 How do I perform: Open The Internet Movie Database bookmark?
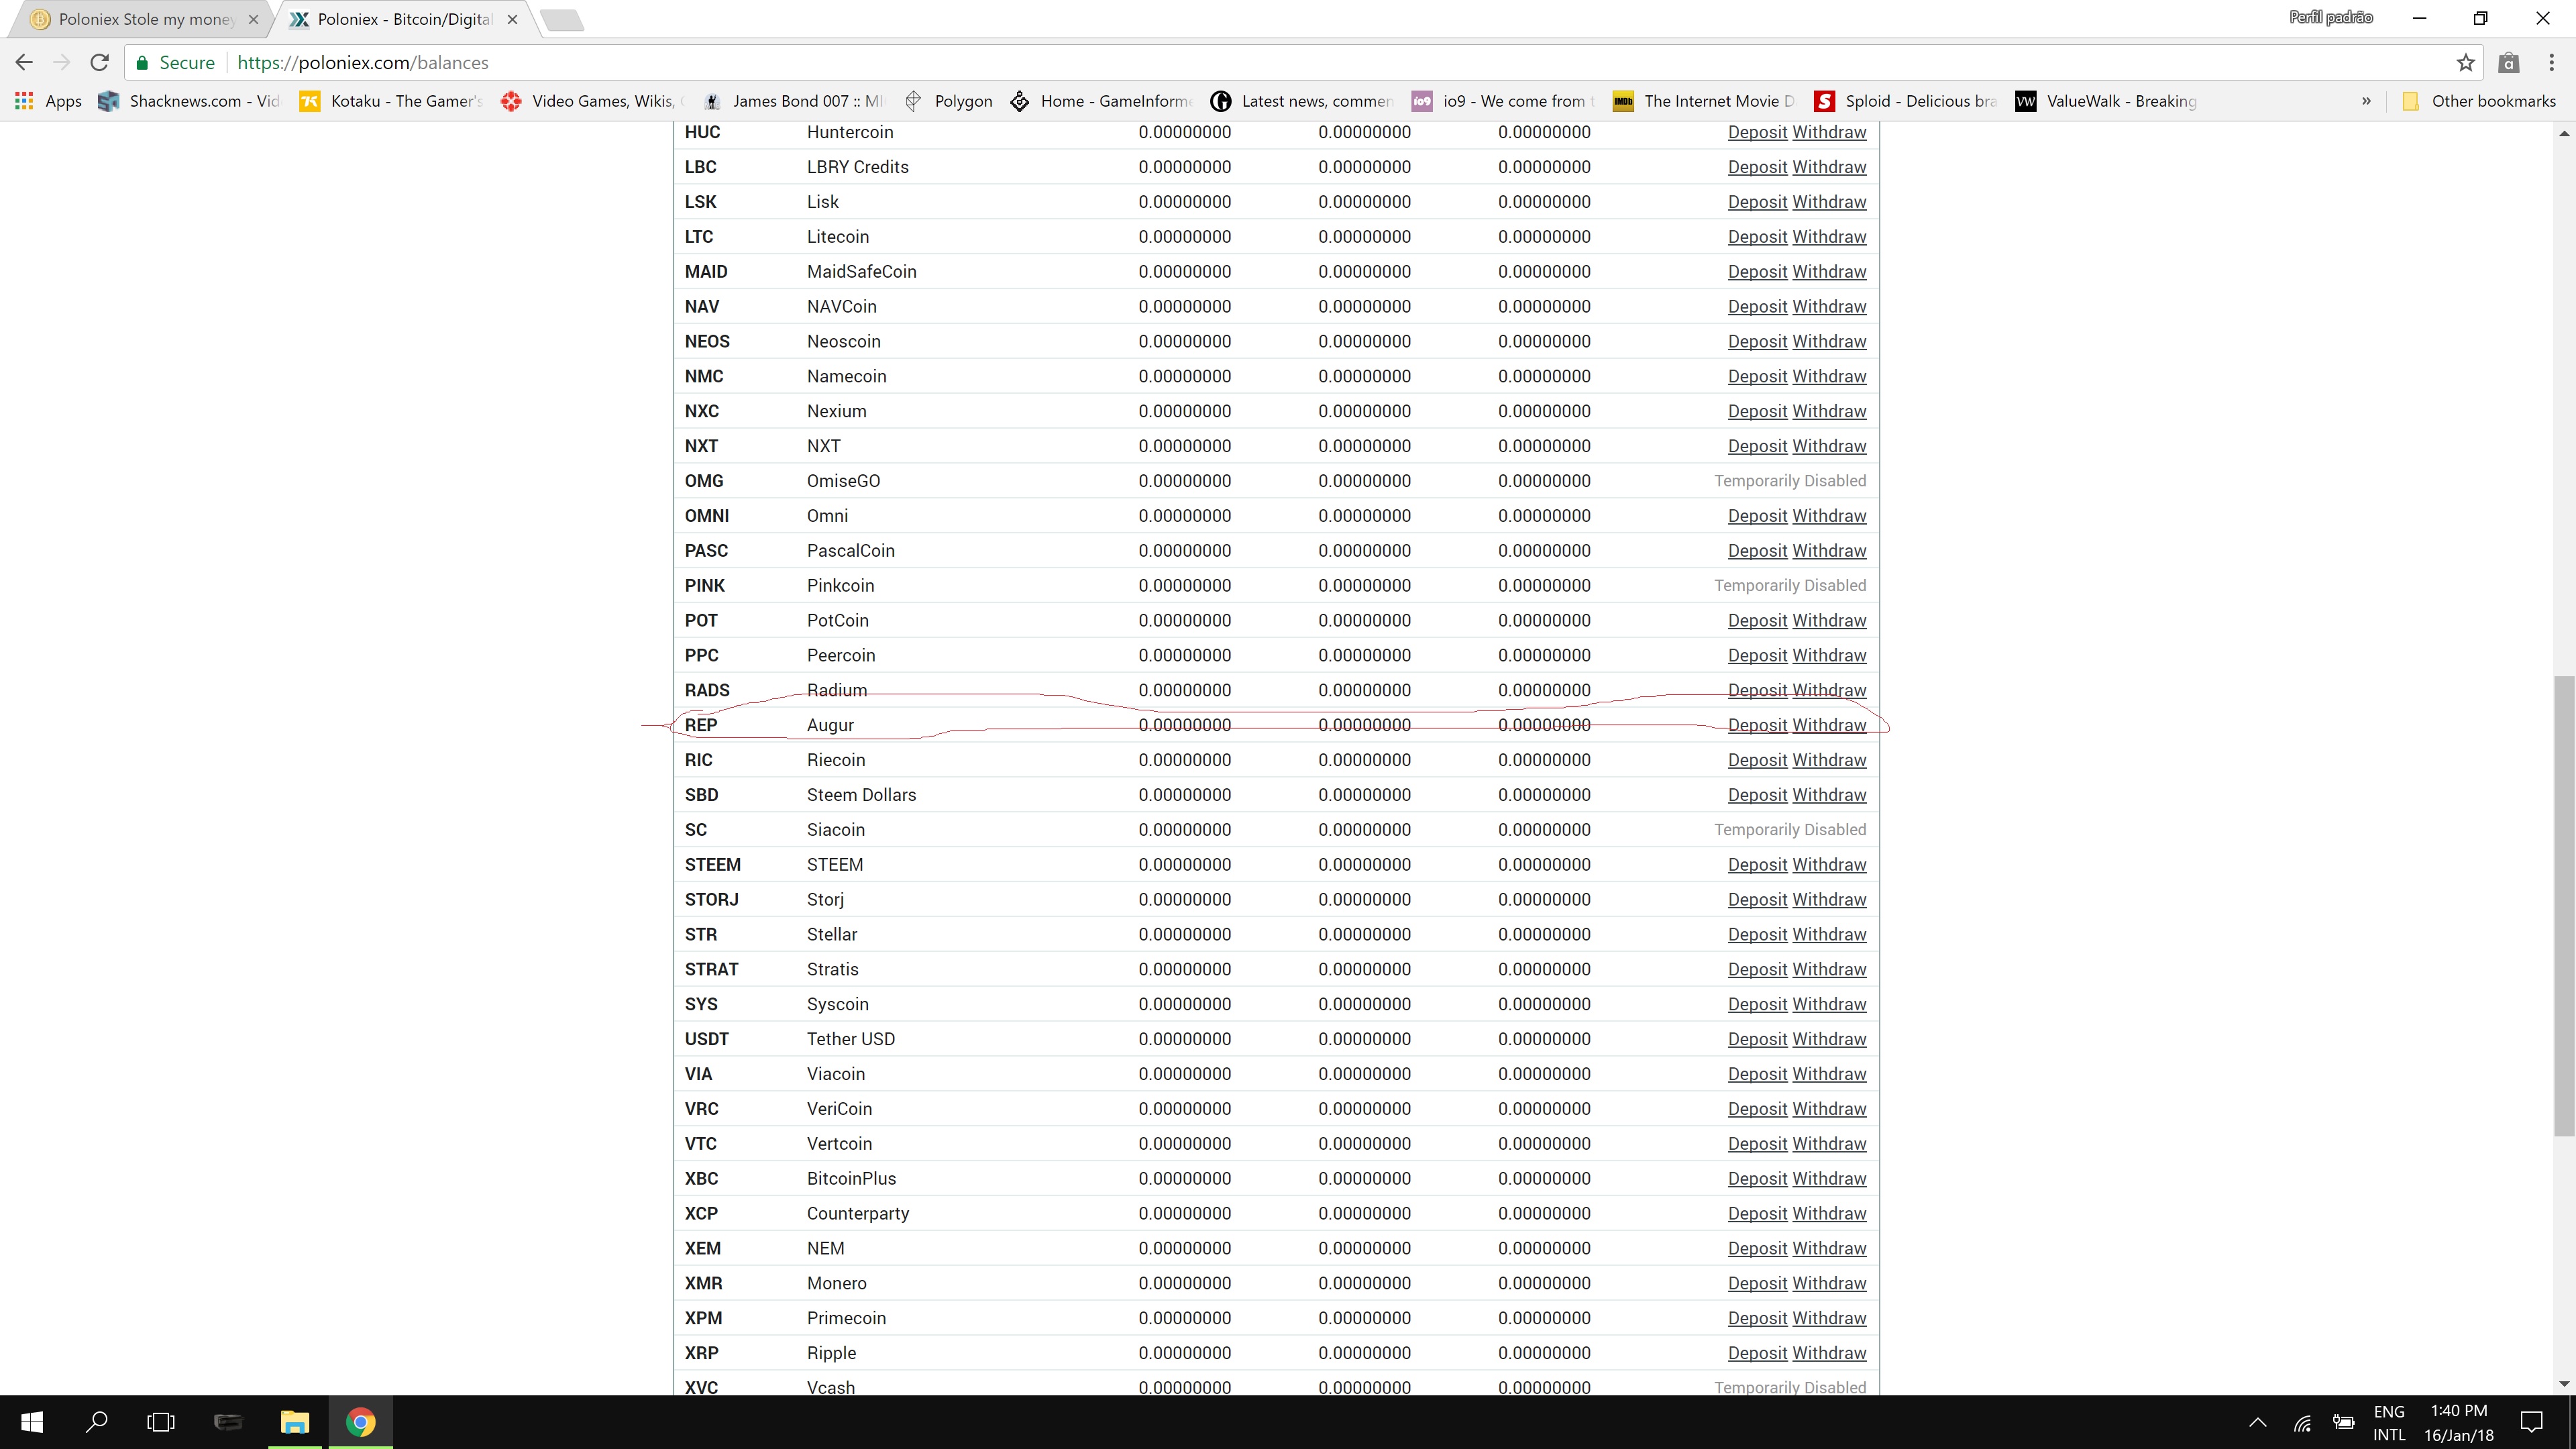click(1704, 101)
